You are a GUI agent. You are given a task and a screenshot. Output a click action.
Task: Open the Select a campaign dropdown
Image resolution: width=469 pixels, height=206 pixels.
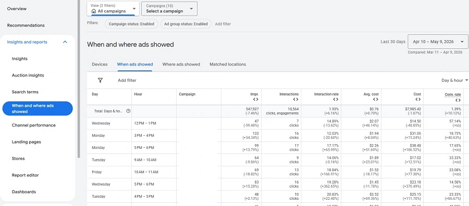coord(169,9)
